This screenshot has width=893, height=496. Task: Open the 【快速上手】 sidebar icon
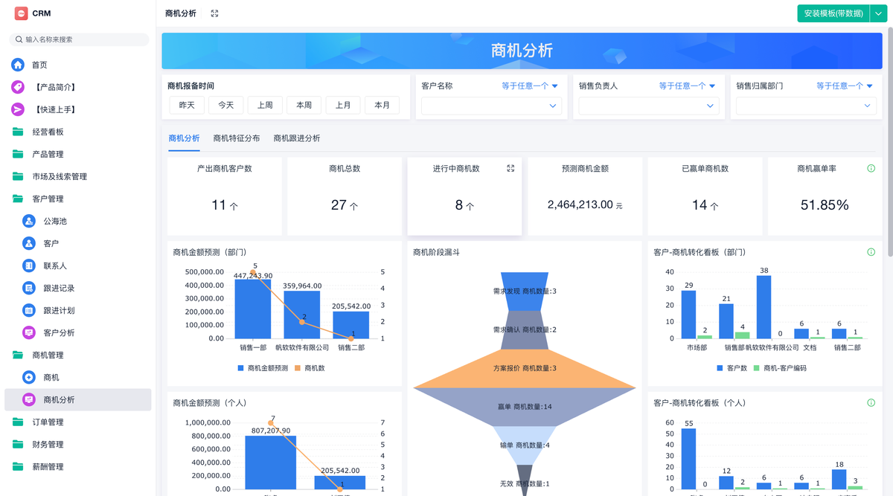18,109
